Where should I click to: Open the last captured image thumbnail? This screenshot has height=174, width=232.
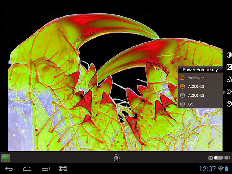click(x=5, y=158)
